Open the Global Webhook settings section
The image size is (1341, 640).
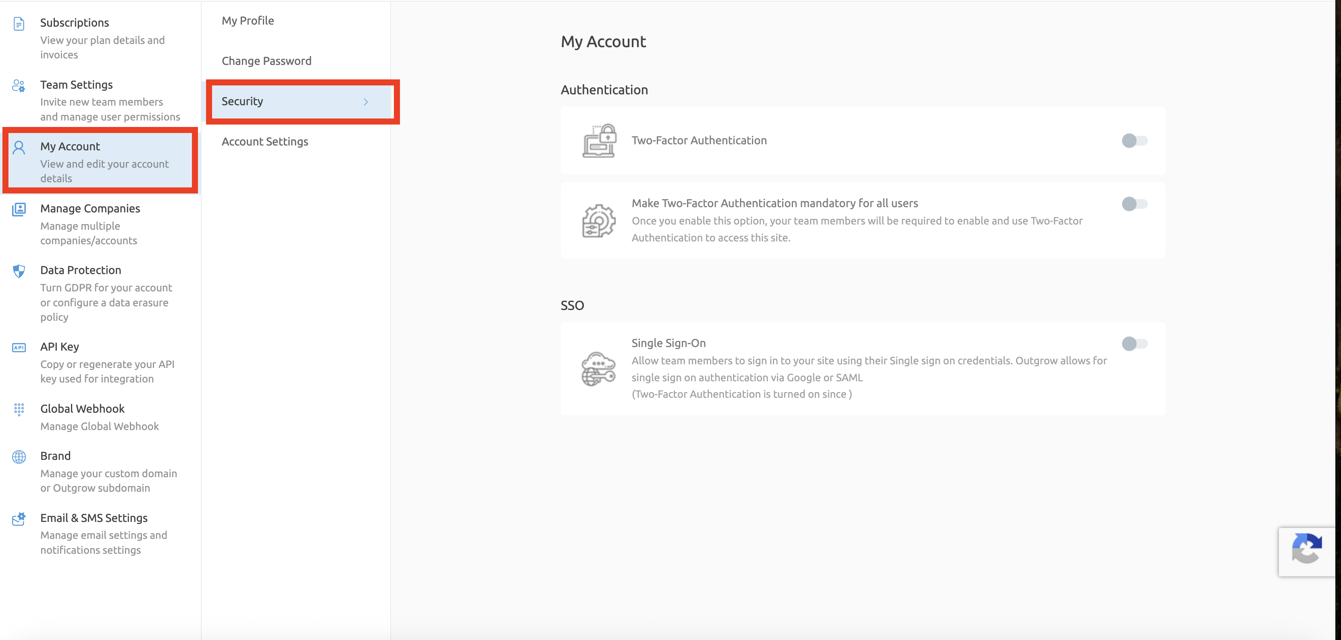83,409
